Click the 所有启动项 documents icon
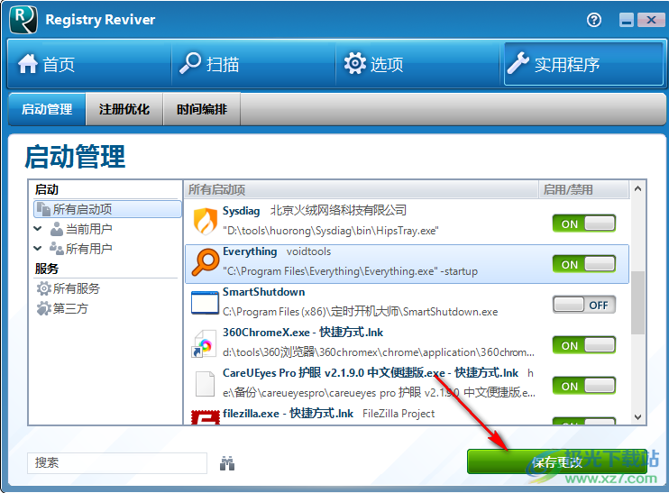The width and height of the screenshot is (669, 493). click(43, 209)
